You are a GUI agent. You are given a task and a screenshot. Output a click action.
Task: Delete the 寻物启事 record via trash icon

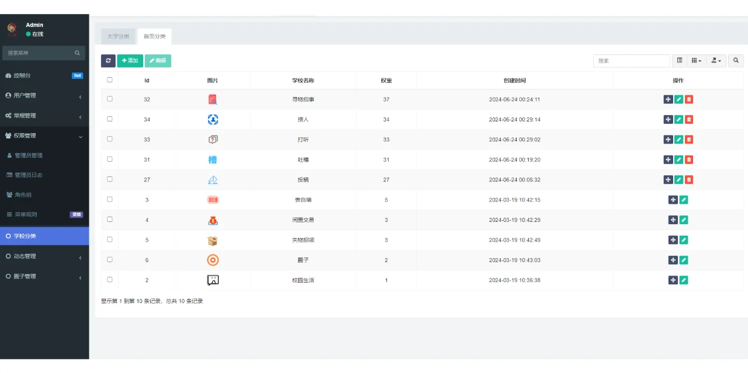coord(688,99)
